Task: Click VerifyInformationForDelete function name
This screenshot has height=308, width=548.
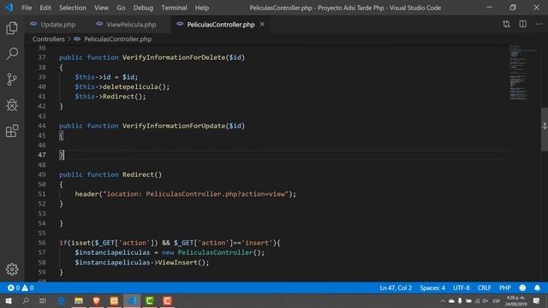Action: pyautogui.click(x=174, y=57)
